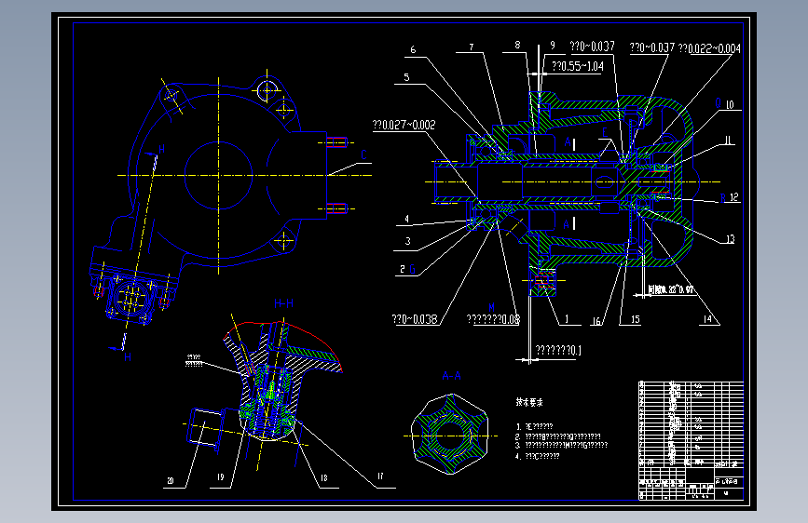Click the blue 'E' label in section view

tap(605, 132)
